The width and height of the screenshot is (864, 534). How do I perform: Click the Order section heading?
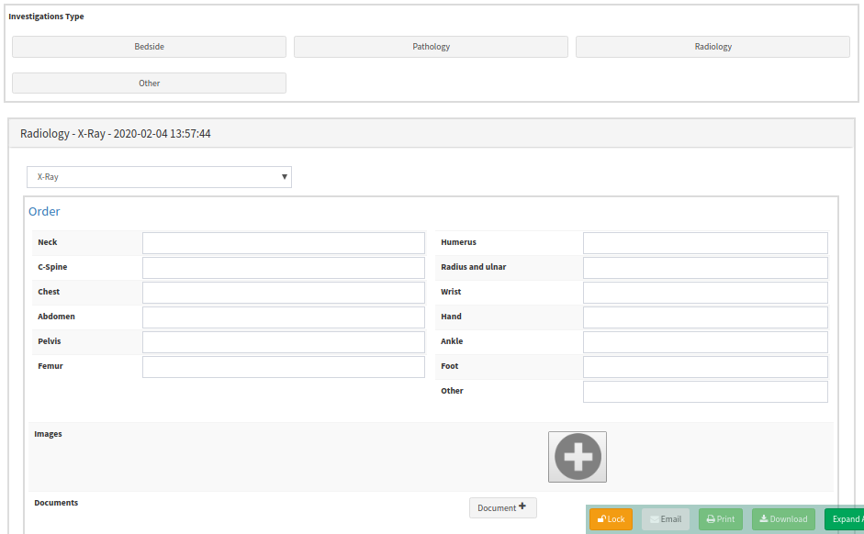pyautogui.click(x=44, y=212)
